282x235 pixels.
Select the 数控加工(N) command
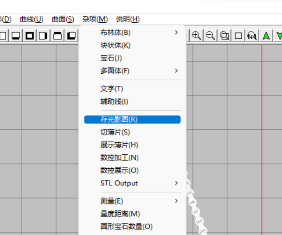tap(132, 158)
